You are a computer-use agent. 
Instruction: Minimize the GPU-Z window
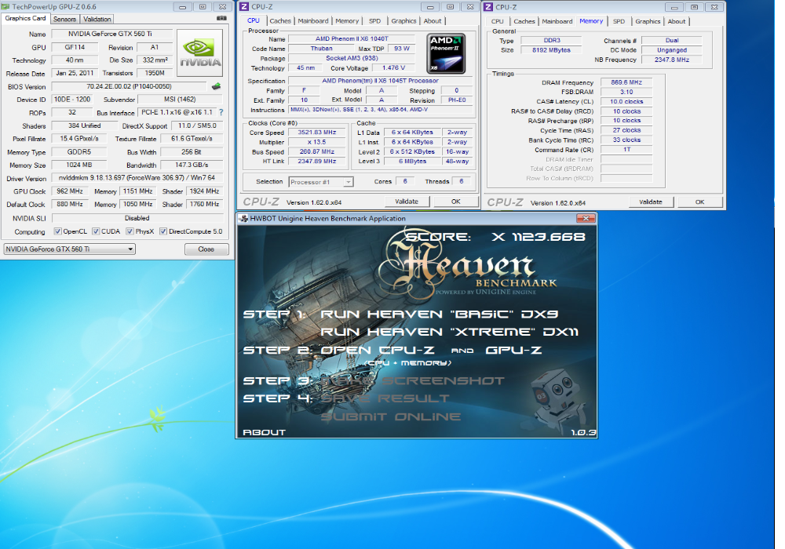[183, 6]
